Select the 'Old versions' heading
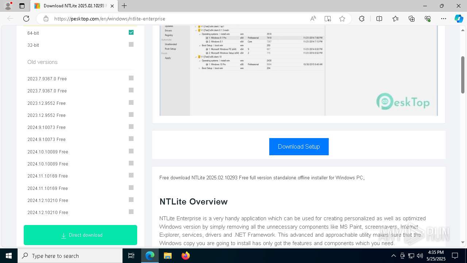The image size is (467, 263). [x=42, y=62]
